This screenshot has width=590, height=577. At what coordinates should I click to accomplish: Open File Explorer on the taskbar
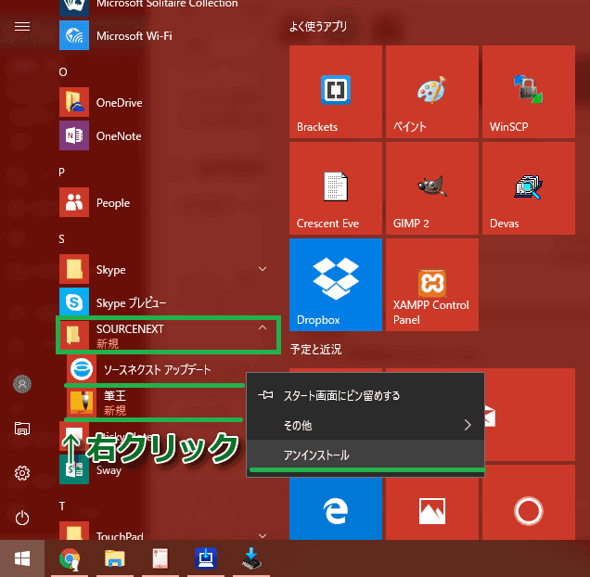pos(115,558)
